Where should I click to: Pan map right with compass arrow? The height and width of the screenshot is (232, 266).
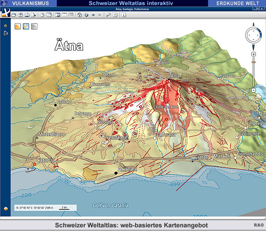coord(258,35)
